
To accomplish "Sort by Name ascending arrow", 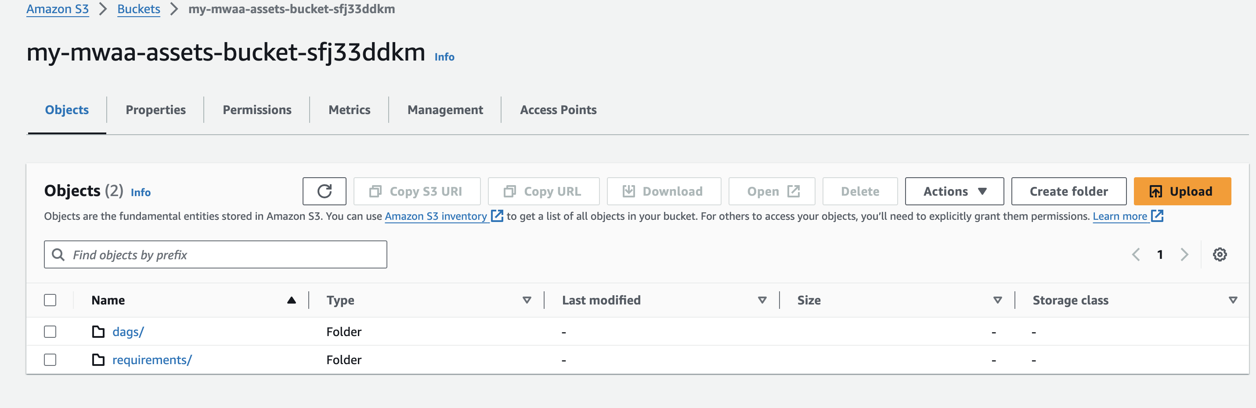I will point(292,300).
